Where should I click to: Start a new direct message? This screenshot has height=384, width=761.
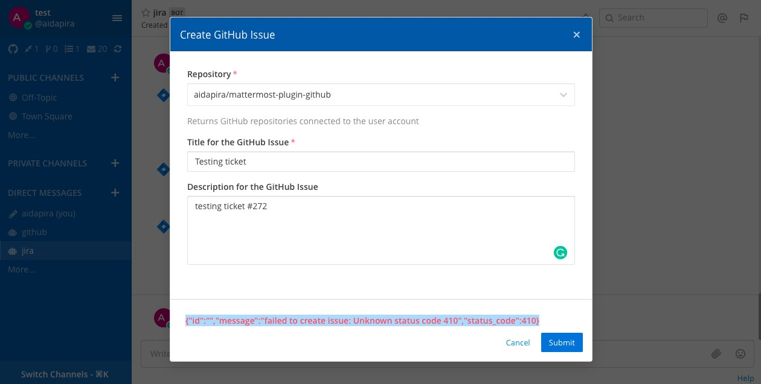(x=115, y=192)
